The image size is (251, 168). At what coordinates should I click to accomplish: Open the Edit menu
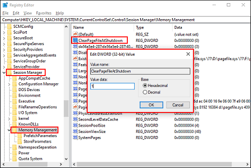tap(16, 13)
